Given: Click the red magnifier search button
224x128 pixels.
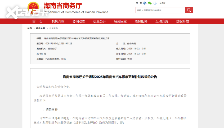Looking at the screenshot, I should [x=189, y=10].
